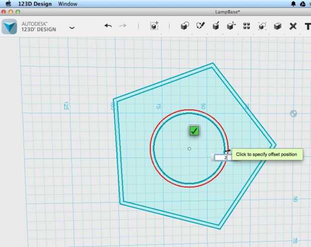Open the Window menu
This screenshot has width=311, height=247.
point(68,4)
